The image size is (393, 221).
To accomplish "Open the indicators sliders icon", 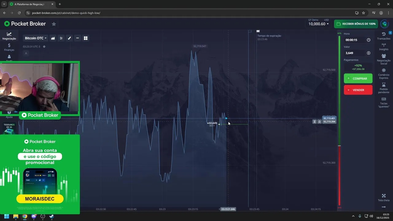I will pyautogui.click(x=61, y=38).
